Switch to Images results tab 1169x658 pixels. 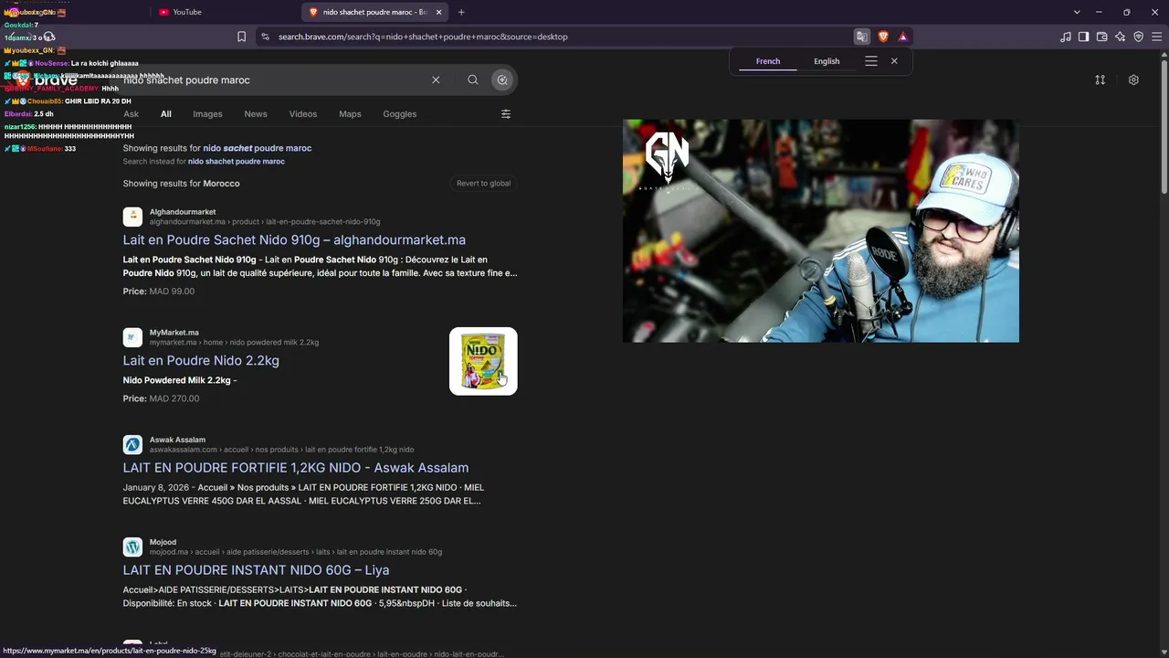point(207,114)
